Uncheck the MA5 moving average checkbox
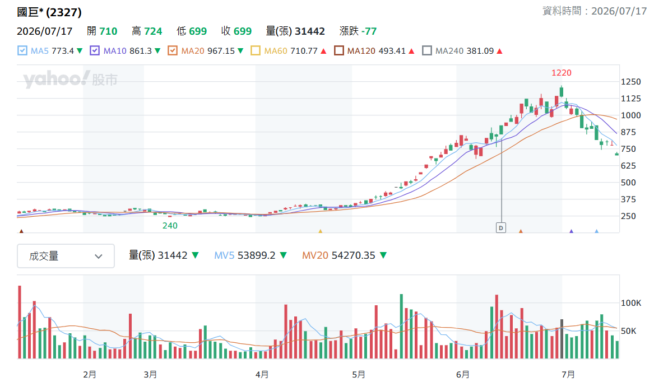This screenshot has height=382, width=654. pos(22,51)
